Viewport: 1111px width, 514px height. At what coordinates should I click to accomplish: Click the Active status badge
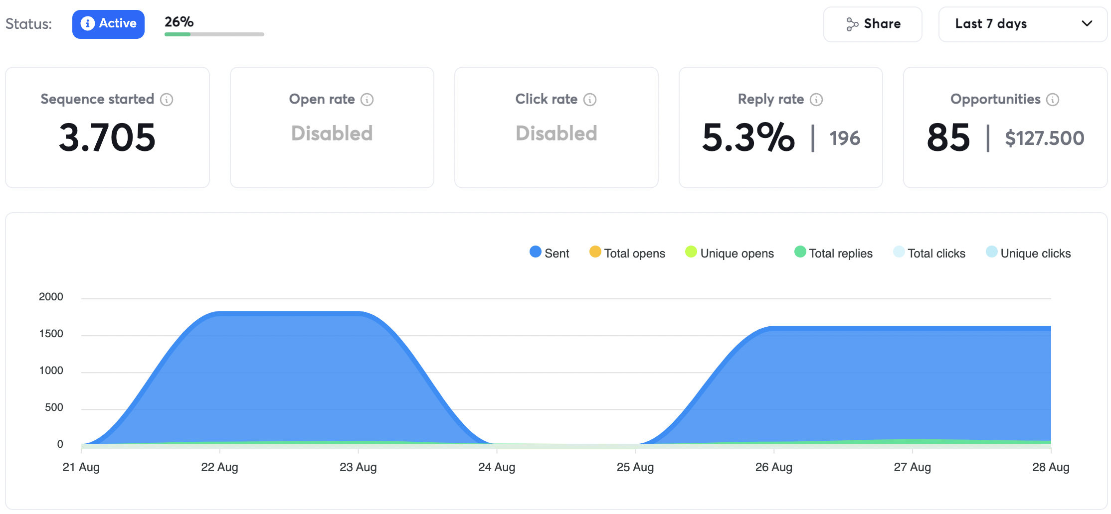point(108,24)
